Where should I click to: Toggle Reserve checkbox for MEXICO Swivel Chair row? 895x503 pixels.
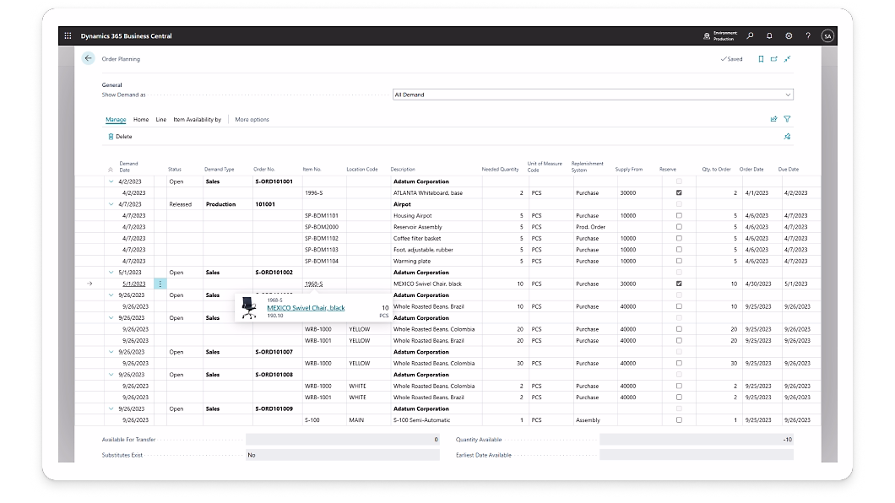(x=679, y=284)
